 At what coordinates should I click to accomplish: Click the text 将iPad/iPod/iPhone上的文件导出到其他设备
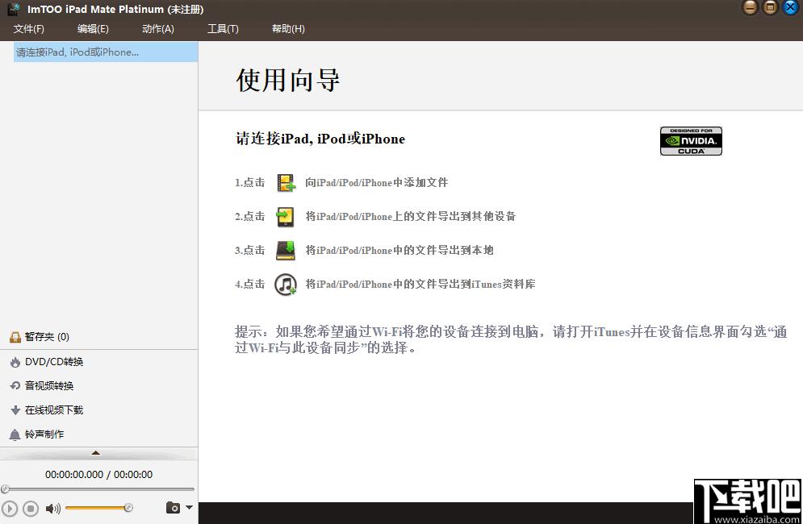pyautogui.click(x=410, y=217)
